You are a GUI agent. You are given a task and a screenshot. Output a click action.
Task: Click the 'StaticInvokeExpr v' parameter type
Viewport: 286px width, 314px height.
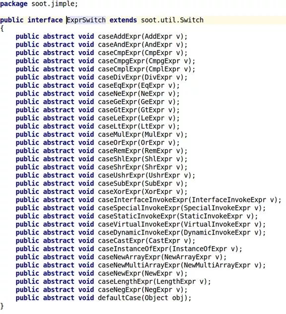(216, 216)
